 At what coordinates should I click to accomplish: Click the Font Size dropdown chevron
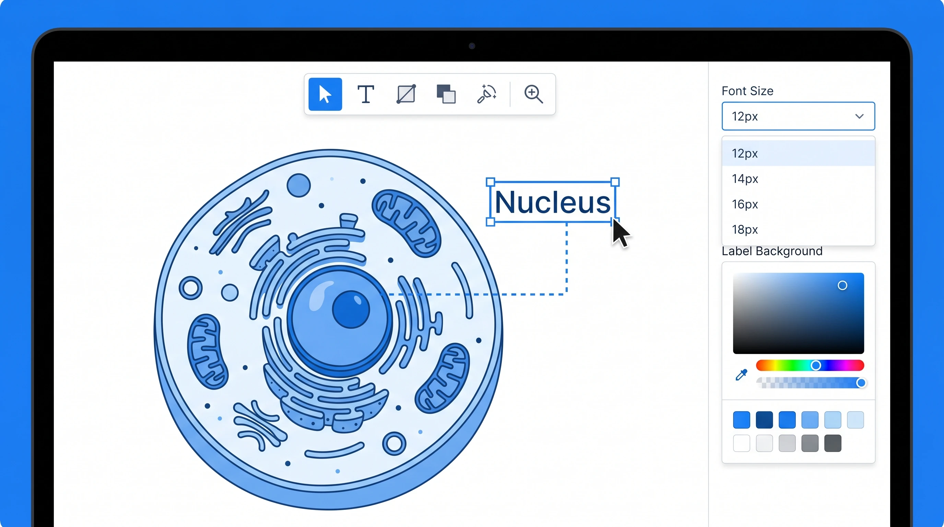[859, 116]
